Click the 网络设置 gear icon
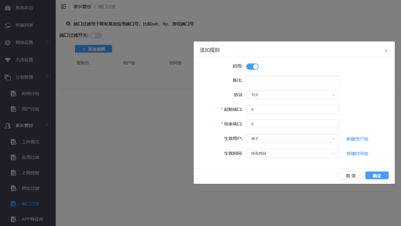401x226 pixels. tap(8, 43)
